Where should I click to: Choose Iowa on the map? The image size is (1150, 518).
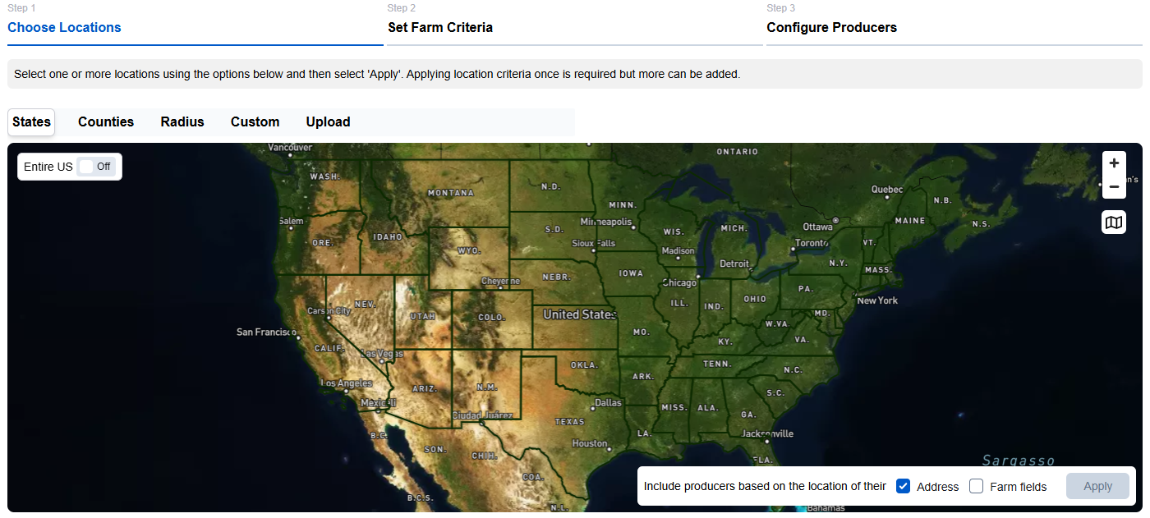pos(631,273)
